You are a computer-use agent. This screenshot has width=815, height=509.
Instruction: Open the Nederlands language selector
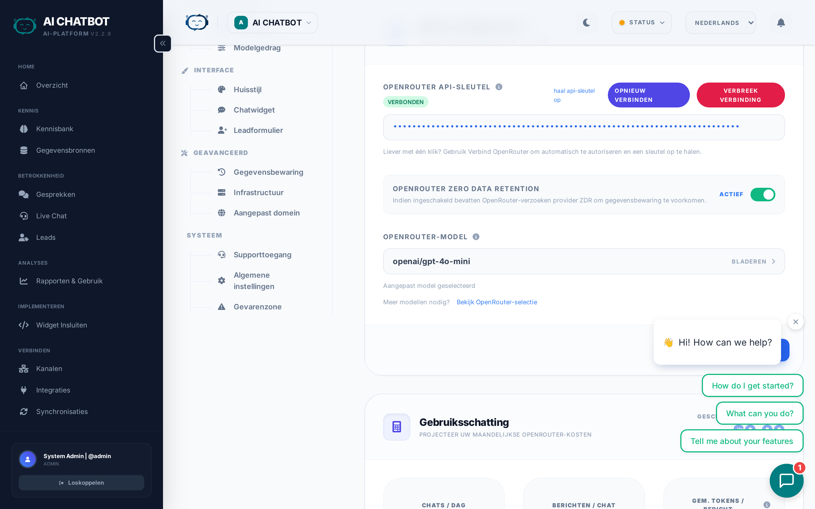(x=720, y=23)
